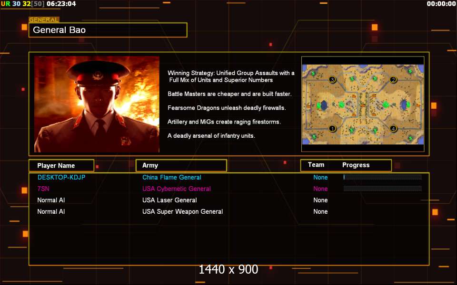Click the Fearsome Dragons firewalls line
Screen dimensions: 457x285
point(227,108)
